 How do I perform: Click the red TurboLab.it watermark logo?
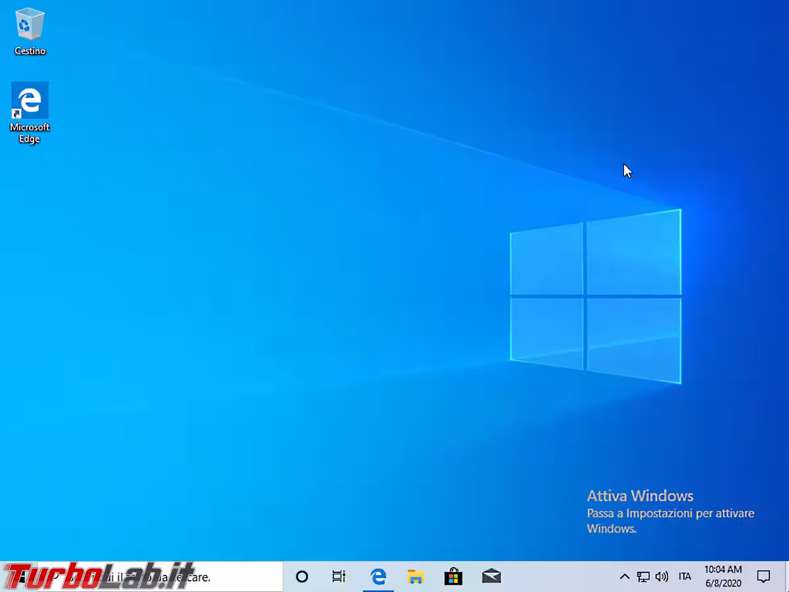tap(99, 576)
